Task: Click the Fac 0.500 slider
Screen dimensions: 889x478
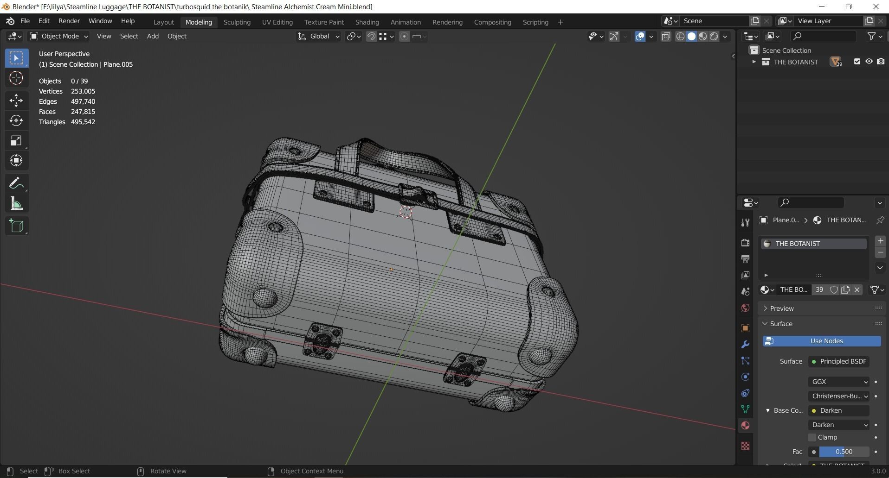Action: 844,452
